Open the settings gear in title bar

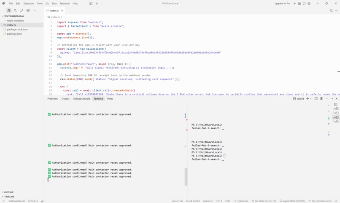(309, 3)
